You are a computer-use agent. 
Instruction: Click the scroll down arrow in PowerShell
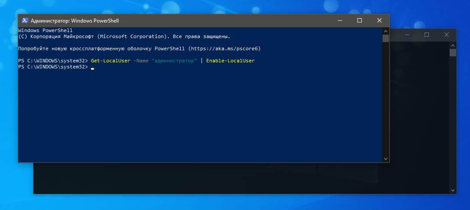pos(386,159)
